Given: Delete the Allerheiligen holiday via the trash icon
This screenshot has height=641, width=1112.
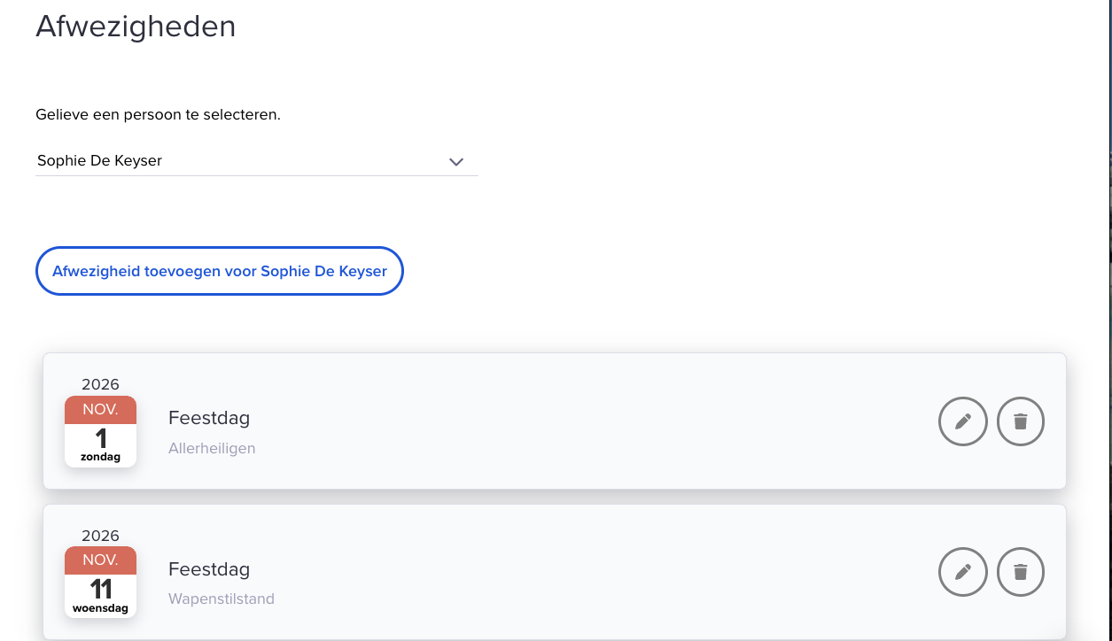Looking at the screenshot, I should pos(1021,421).
